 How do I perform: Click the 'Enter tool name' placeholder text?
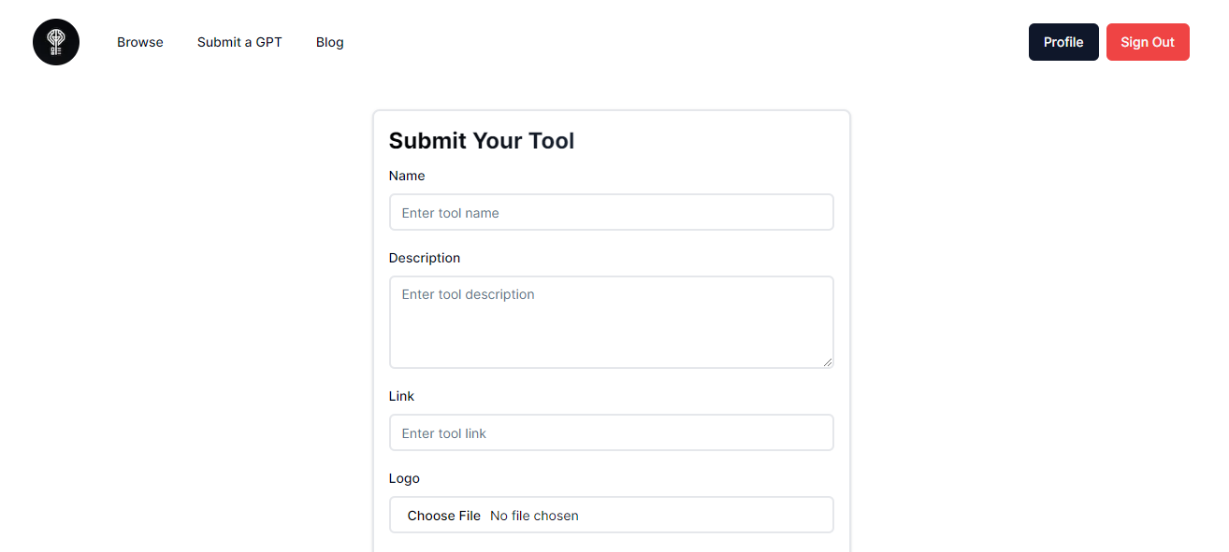451,213
